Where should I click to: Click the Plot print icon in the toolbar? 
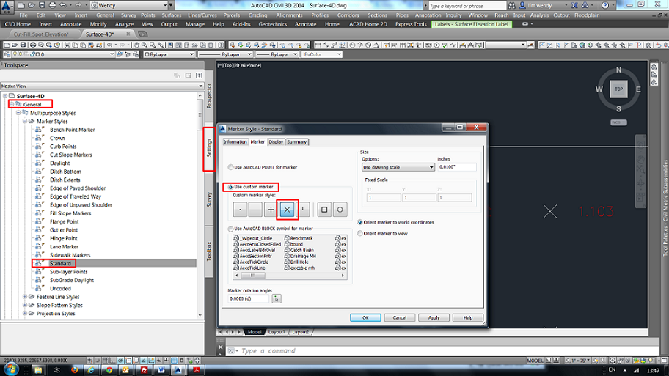[33, 45]
